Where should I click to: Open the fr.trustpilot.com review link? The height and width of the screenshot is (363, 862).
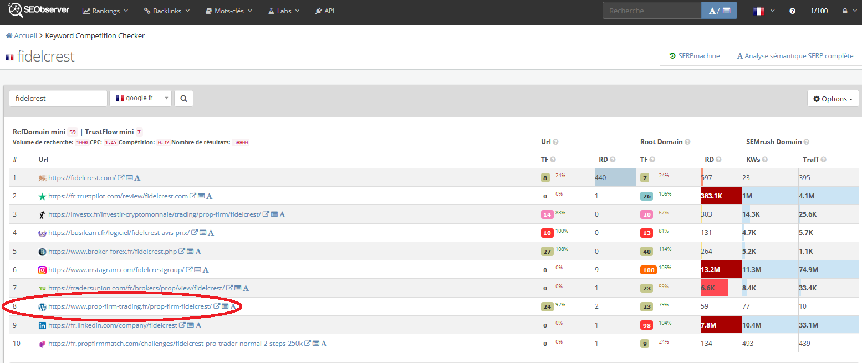(x=118, y=196)
